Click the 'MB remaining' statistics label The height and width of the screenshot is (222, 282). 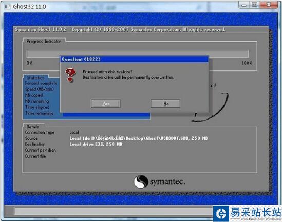(37, 101)
